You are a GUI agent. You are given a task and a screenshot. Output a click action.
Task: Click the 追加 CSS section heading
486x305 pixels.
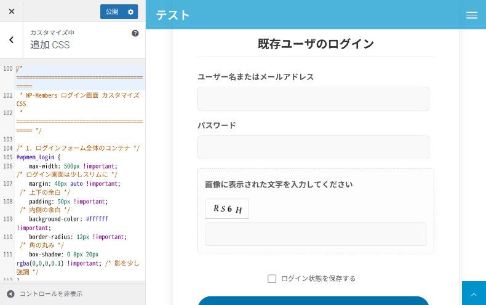(50, 45)
